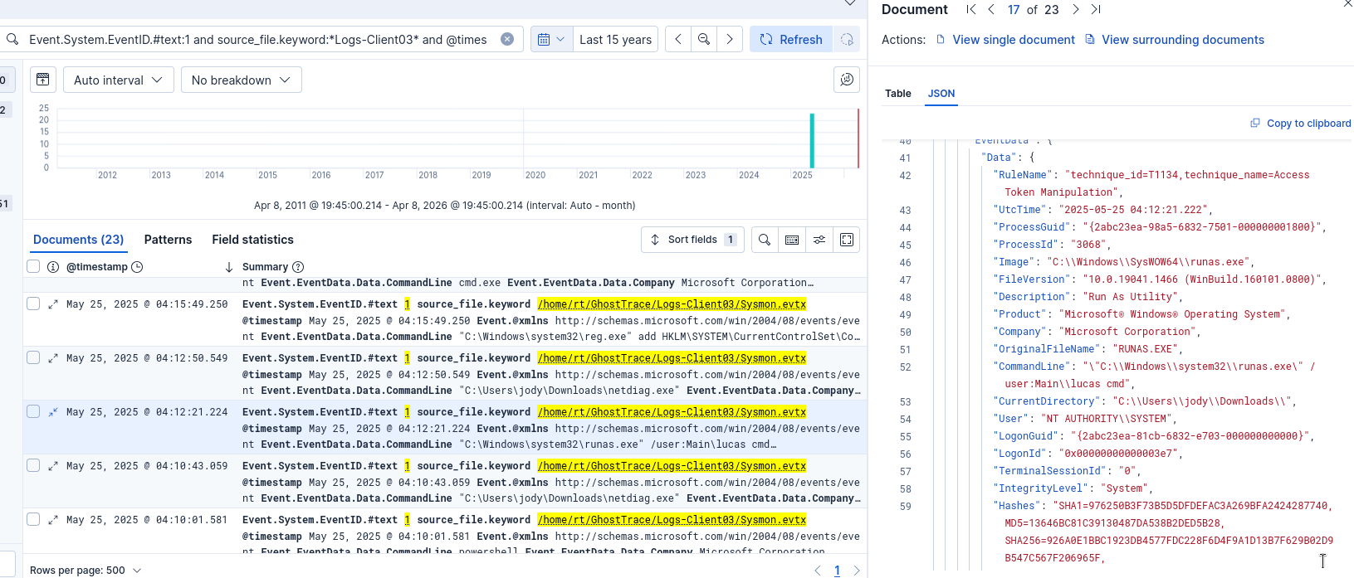Viewport: 1354px width, 578px height.
Task: Click the sort descending arrow in timestamp column
Action: 229,267
